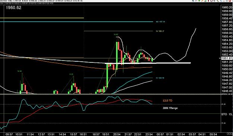Click the 1947.60 price axis label
This screenshot has width=233, height=136.
click(x=227, y=84)
